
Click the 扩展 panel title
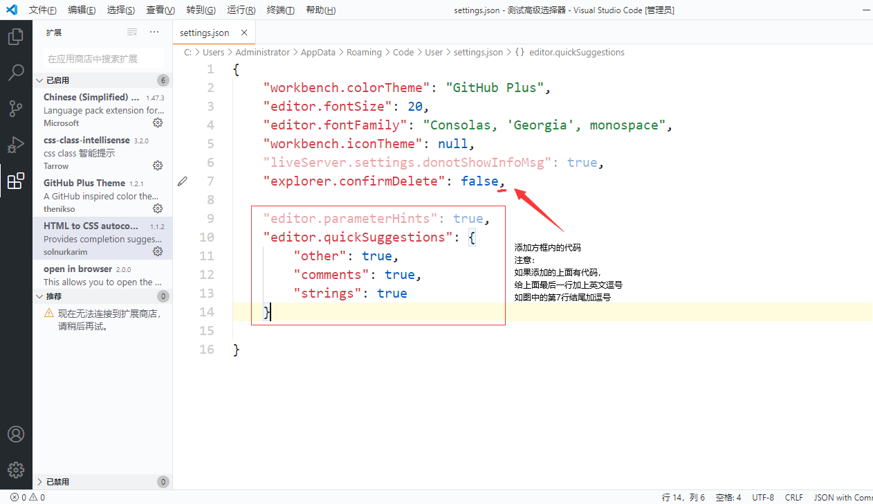(x=54, y=33)
